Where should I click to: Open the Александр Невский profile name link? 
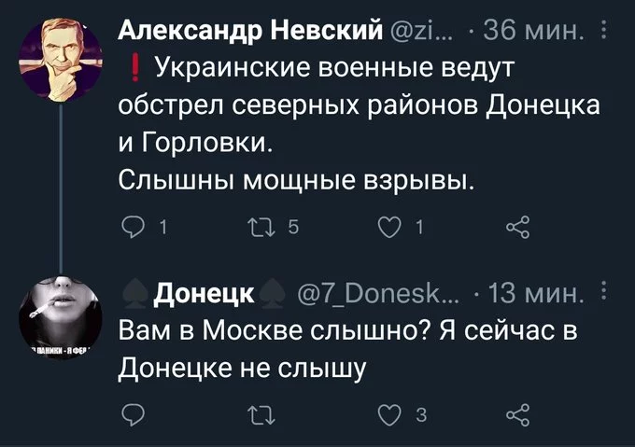(245, 36)
